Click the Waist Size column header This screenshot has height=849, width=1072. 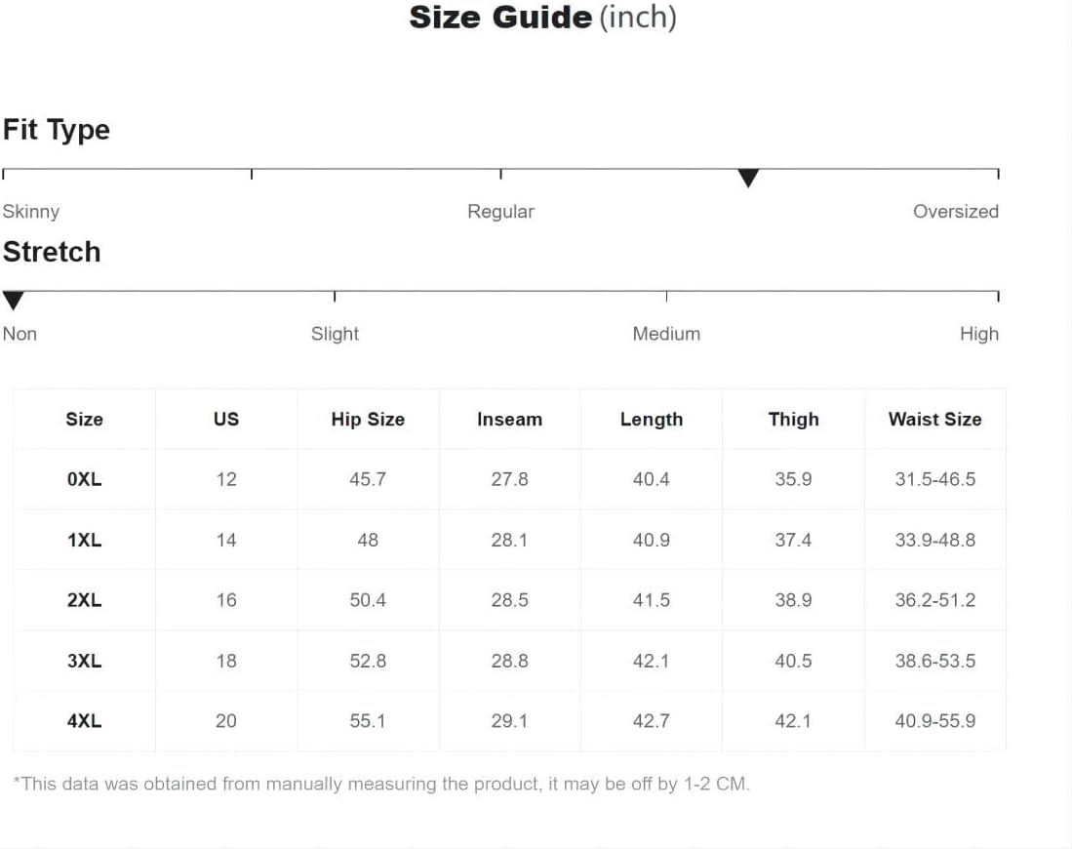934,420
